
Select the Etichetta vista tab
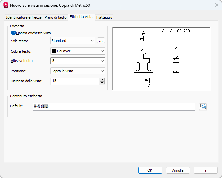pyautogui.click(x=81, y=17)
